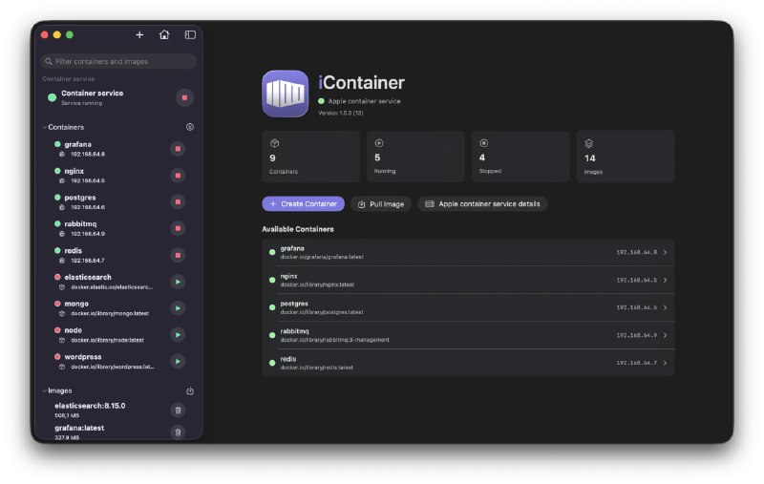Screen dimensions: 764x484
Task: Start the node container
Action: point(178,335)
